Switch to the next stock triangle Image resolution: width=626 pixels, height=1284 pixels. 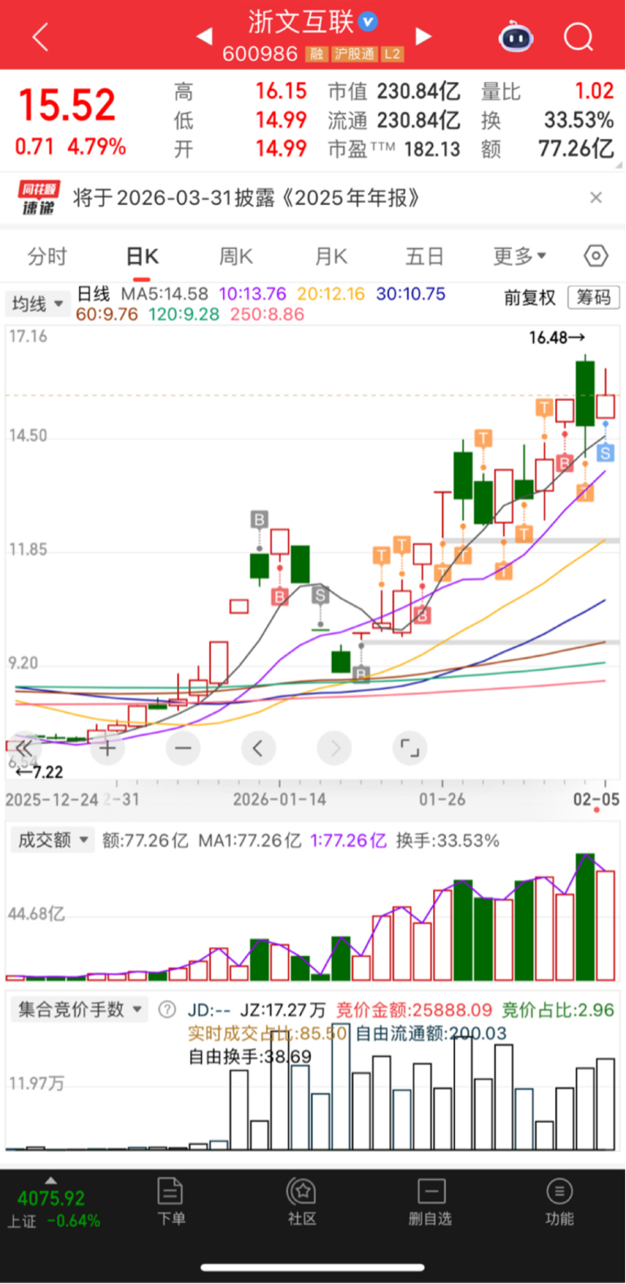click(422, 36)
